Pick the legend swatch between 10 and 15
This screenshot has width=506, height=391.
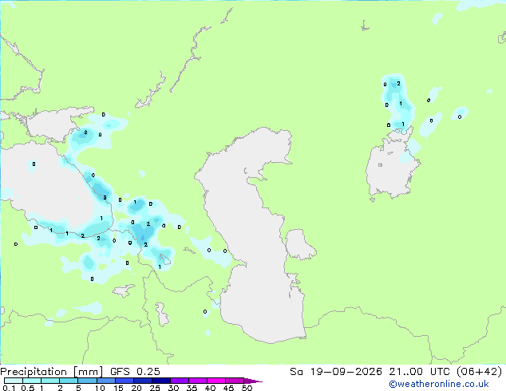click(106, 381)
